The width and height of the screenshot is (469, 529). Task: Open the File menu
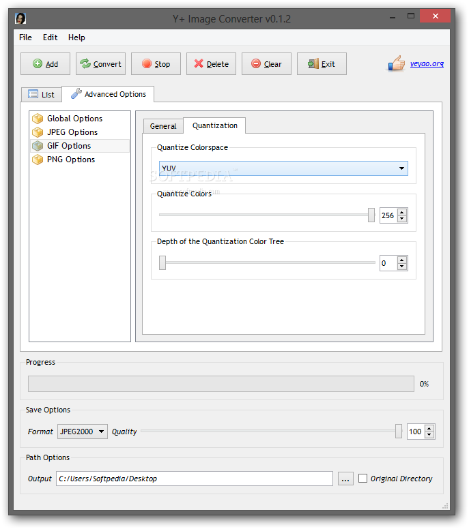coord(25,37)
